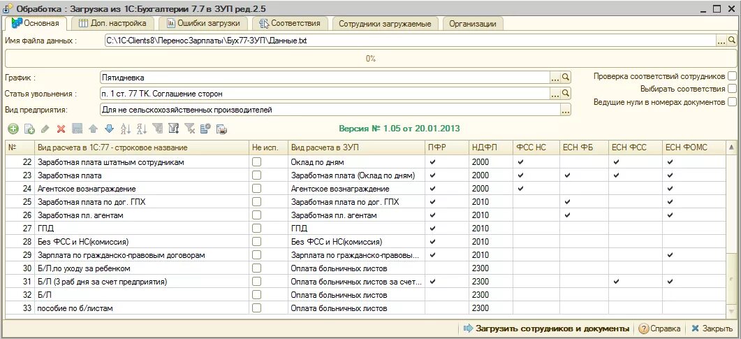
Task: Open the Соответствия tab
Action: click(289, 23)
